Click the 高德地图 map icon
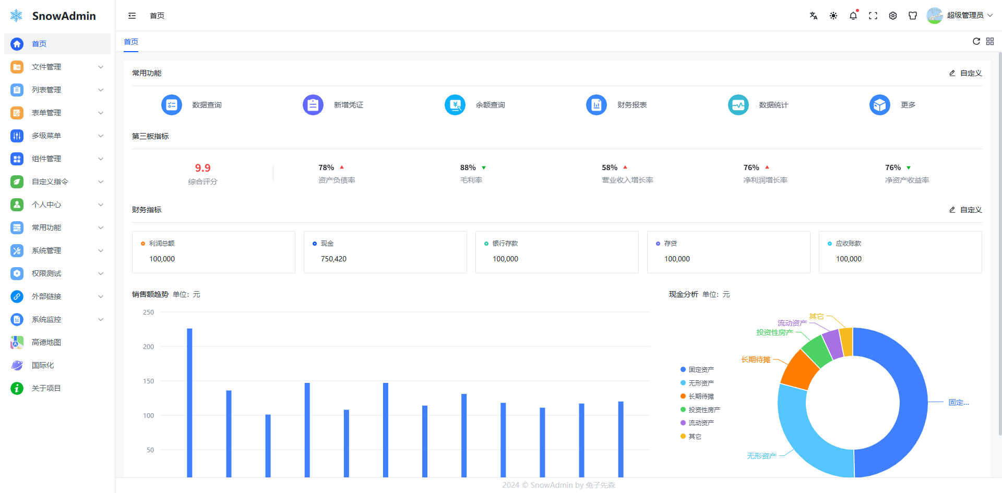The image size is (1002, 493). [17, 342]
